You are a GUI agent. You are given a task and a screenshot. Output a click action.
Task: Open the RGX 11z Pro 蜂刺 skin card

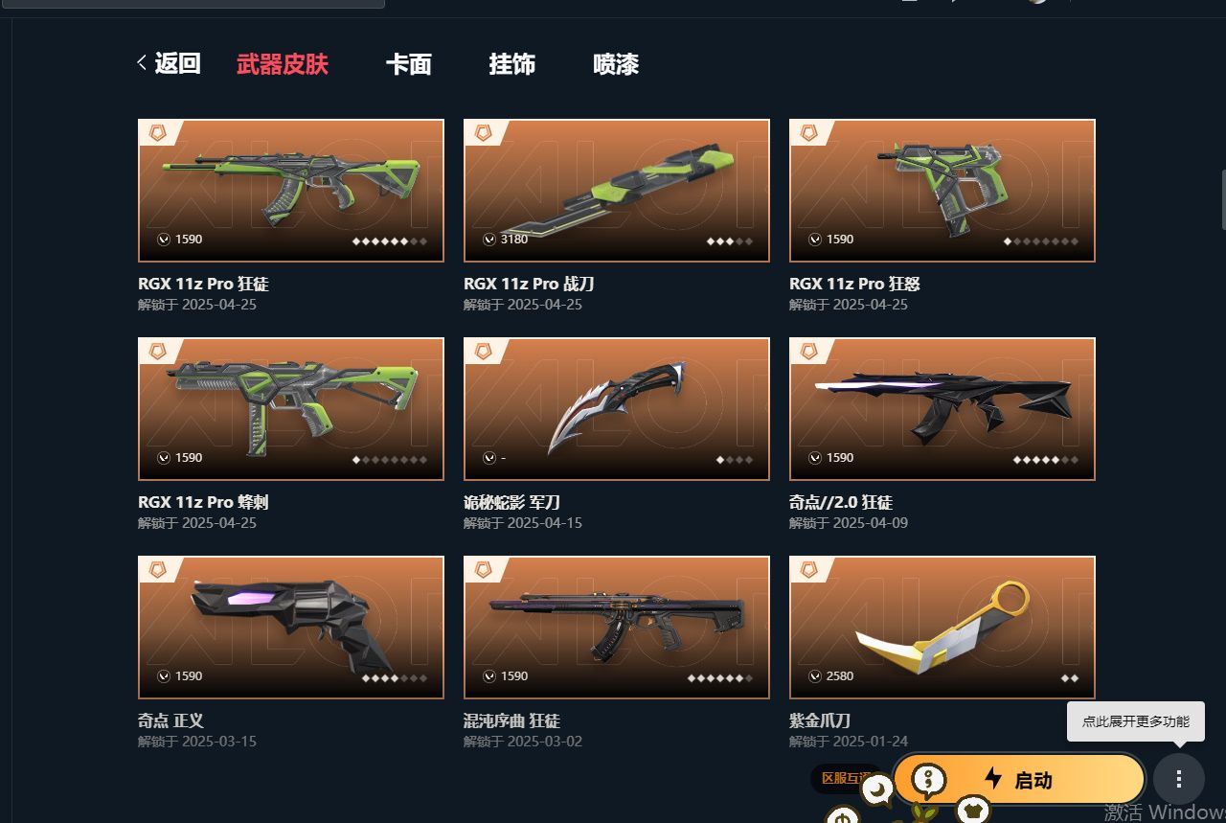click(291, 409)
